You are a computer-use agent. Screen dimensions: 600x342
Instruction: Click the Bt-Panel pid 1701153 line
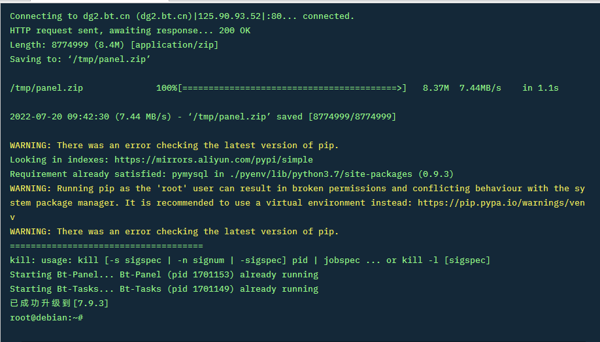click(x=164, y=274)
